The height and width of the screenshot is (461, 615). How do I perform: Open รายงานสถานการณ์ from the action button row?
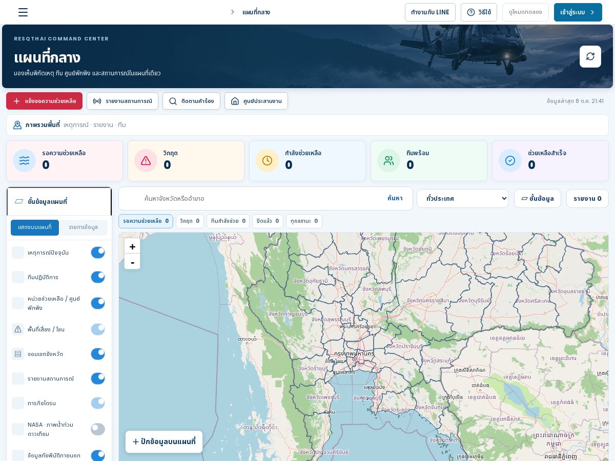[122, 101]
